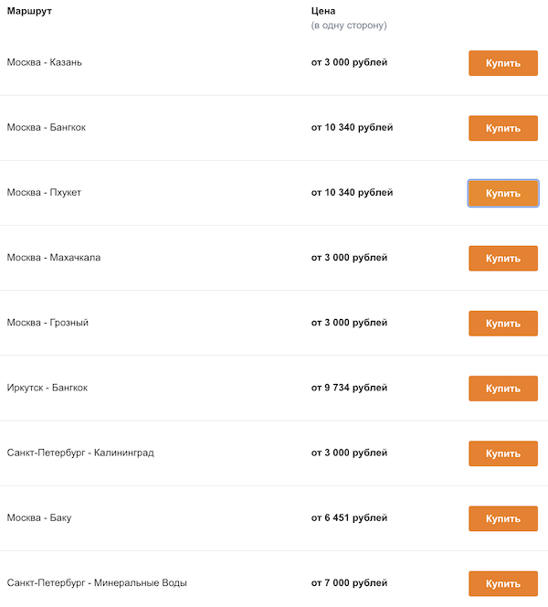
Task: Click the Цена column header
Action: pos(323,11)
